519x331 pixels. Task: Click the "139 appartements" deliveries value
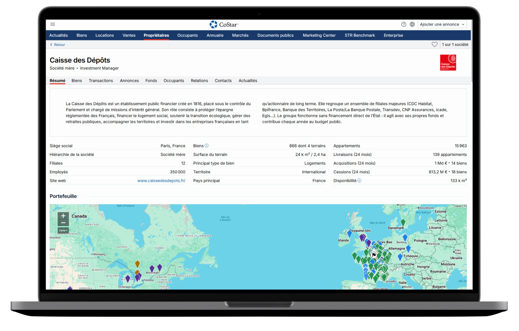pyautogui.click(x=450, y=155)
